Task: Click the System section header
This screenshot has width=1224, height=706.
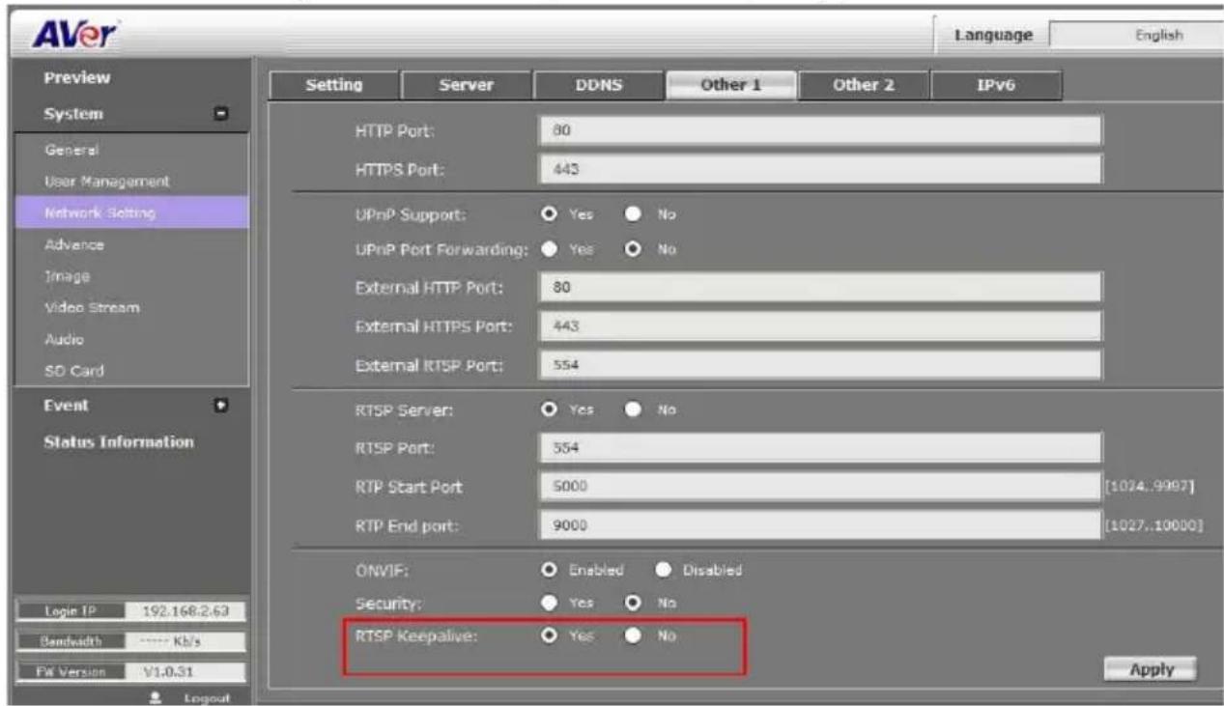Action: coord(74,115)
